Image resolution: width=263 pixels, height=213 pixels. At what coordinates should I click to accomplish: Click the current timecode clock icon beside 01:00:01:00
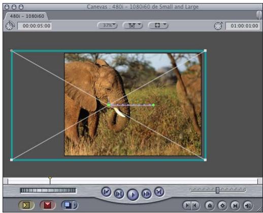218,26
